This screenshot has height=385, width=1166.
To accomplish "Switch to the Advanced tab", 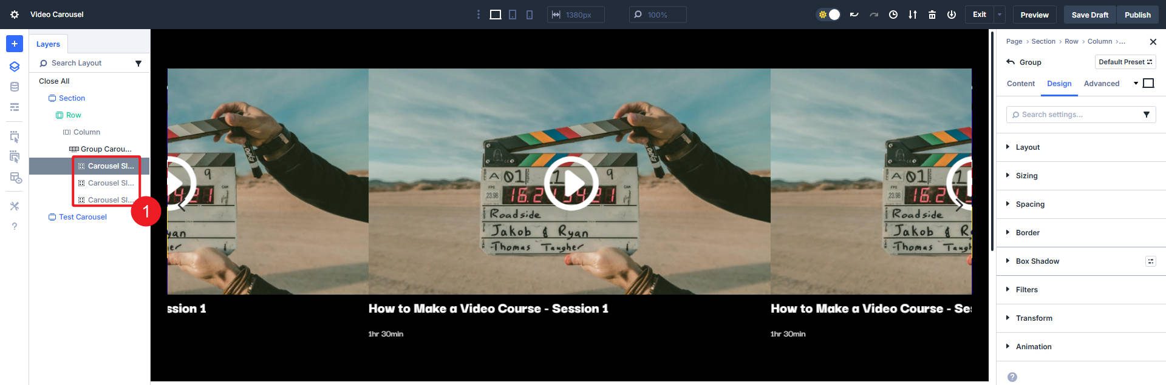I will tap(1101, 84).
